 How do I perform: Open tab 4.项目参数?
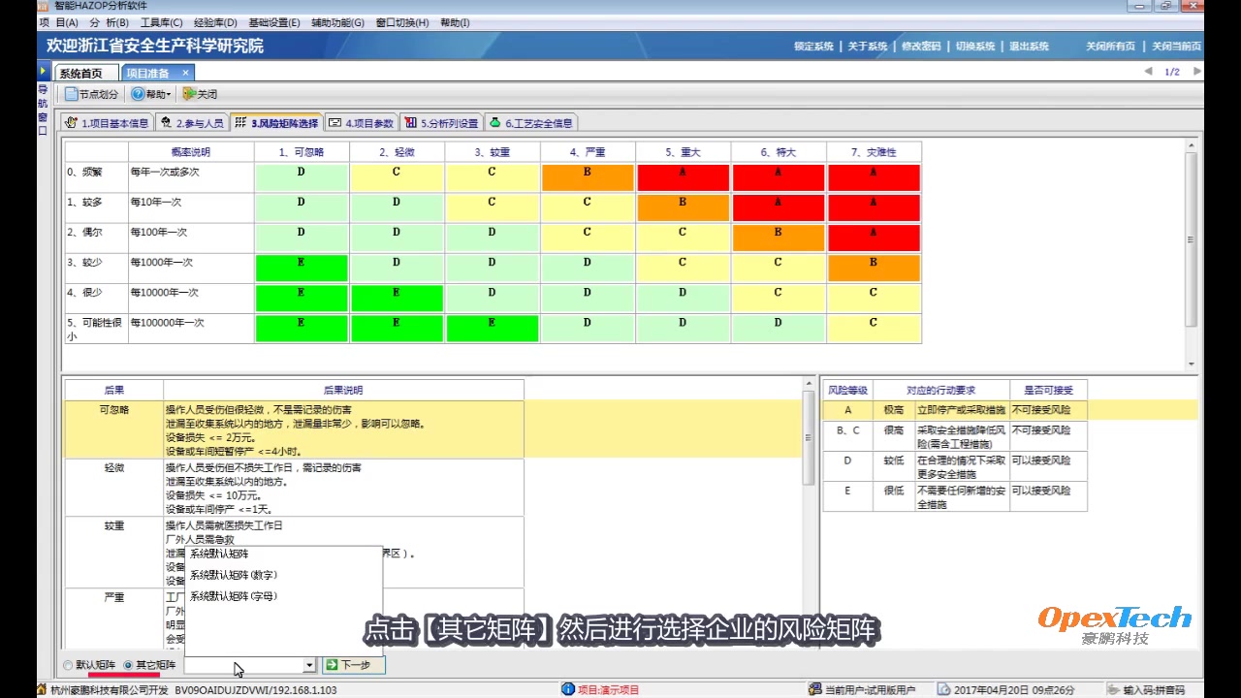[361, 123]
